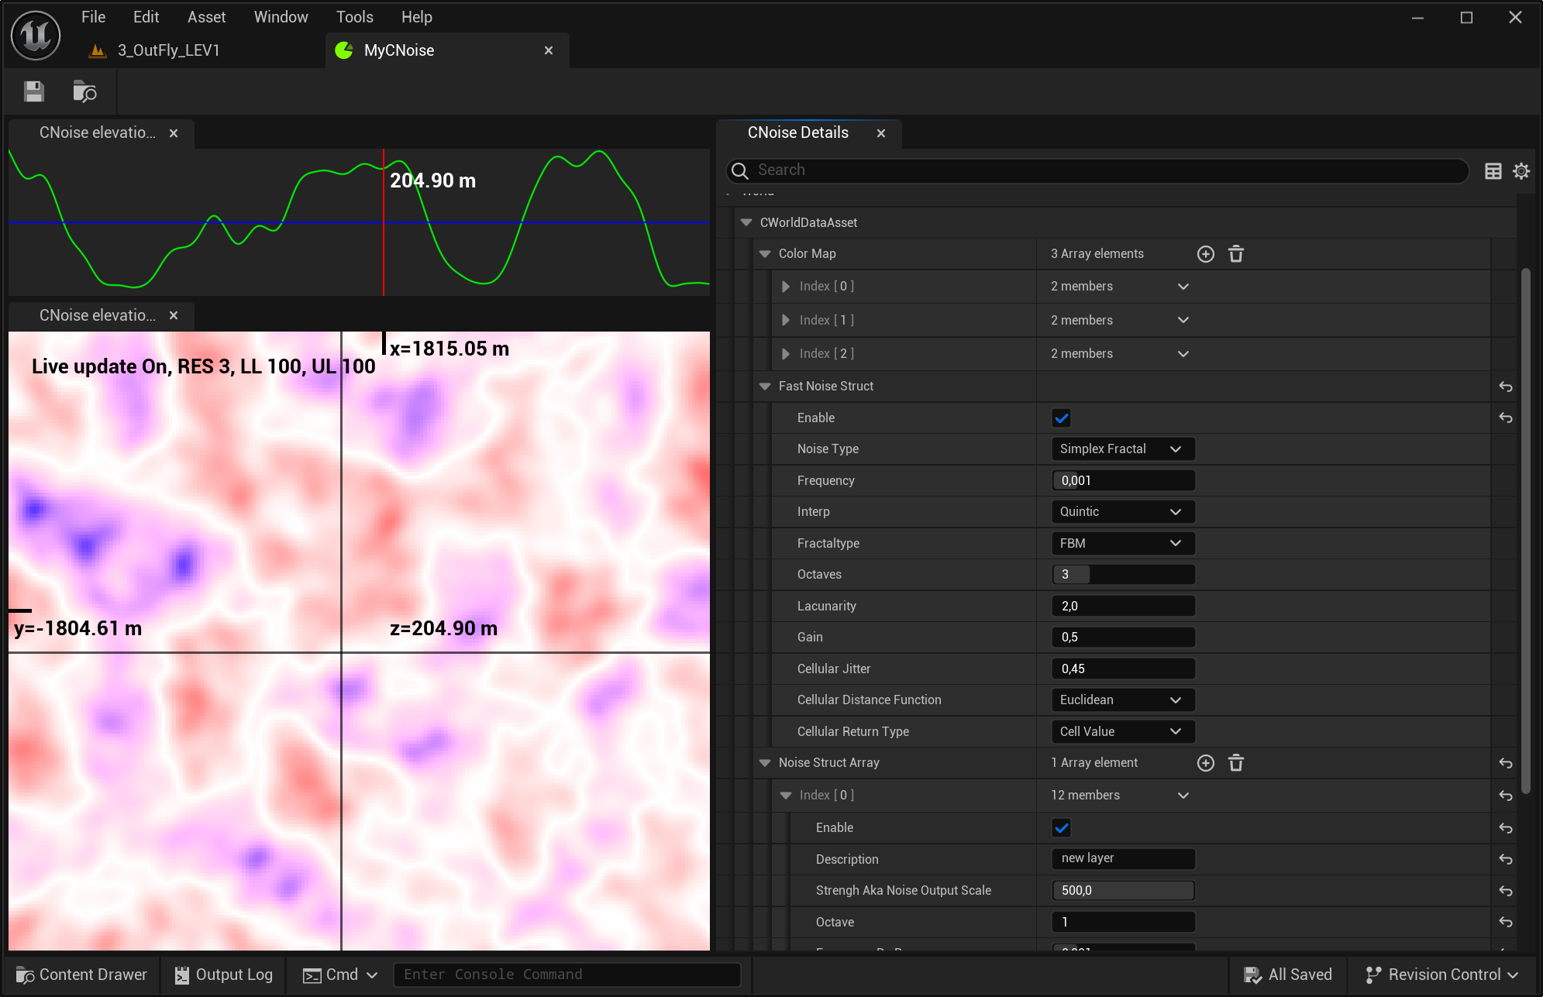Reset Fast Noise Enable value to default
This screenshot has height=997, width=1543.
click(1506, 418)
